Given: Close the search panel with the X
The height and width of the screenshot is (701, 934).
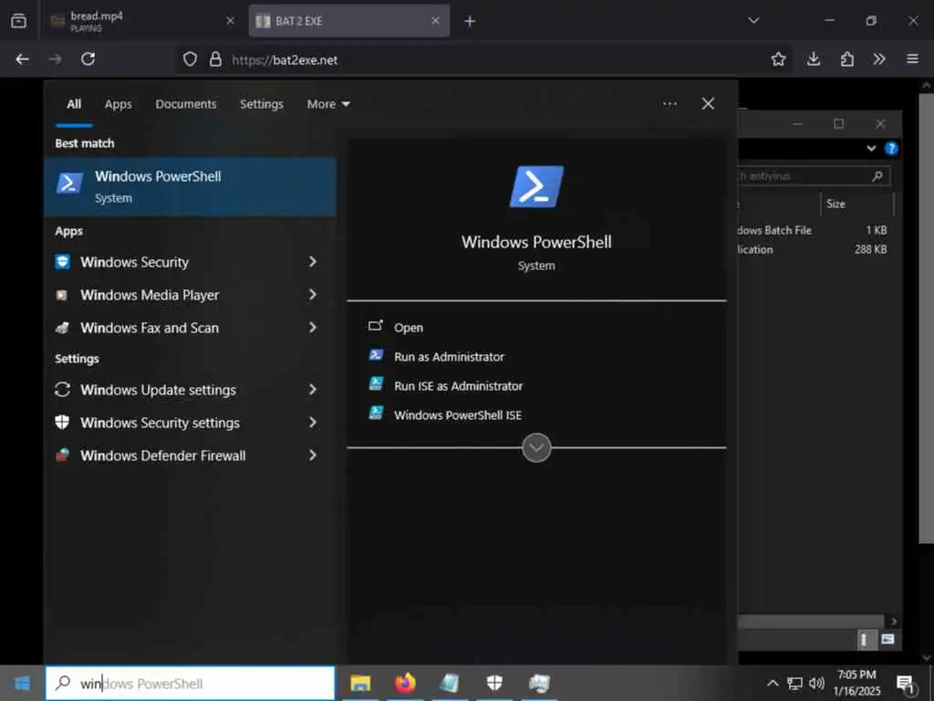Looking at the screenshot, I should [x=708, y=104].
